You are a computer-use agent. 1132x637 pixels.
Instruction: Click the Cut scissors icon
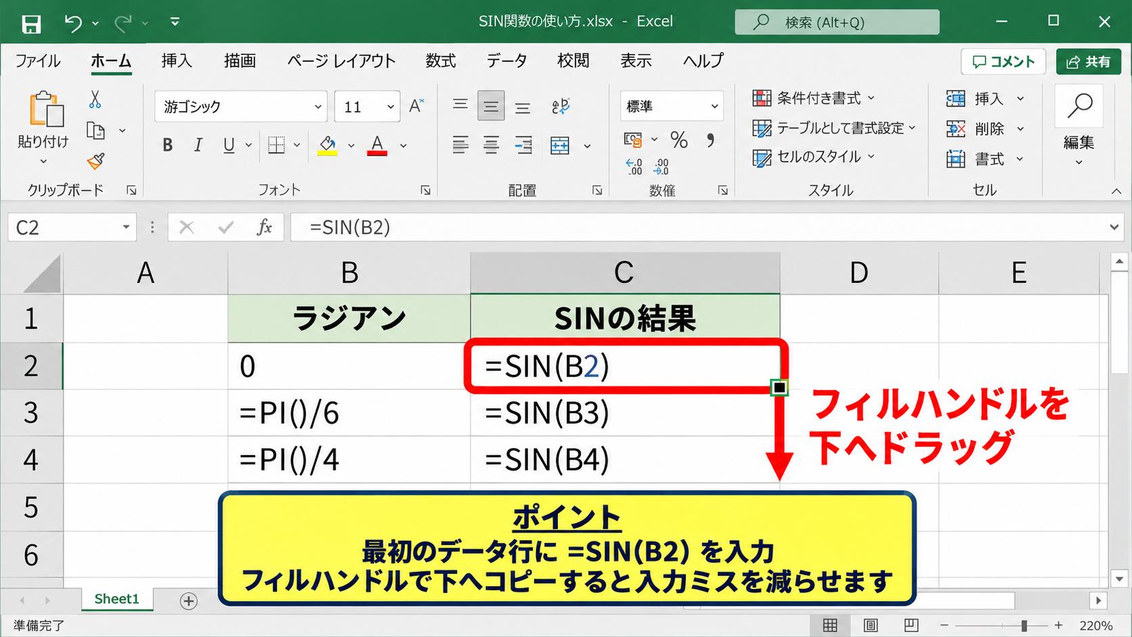[95, 100]
